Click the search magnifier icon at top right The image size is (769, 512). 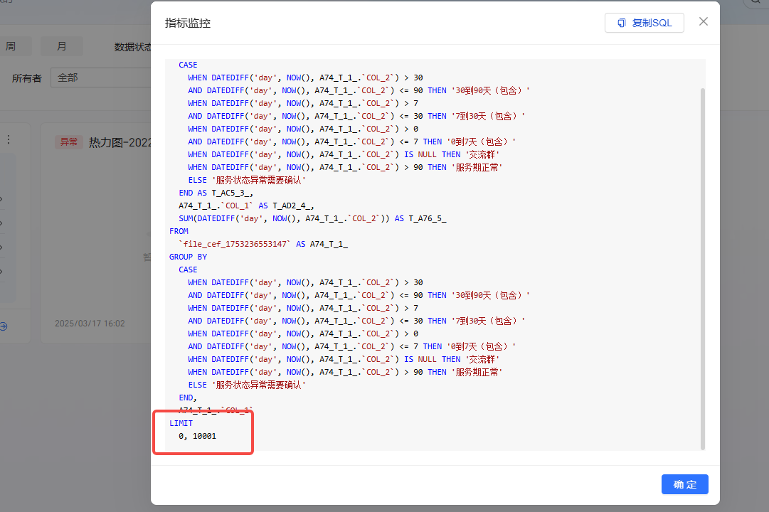click(757, 3)
